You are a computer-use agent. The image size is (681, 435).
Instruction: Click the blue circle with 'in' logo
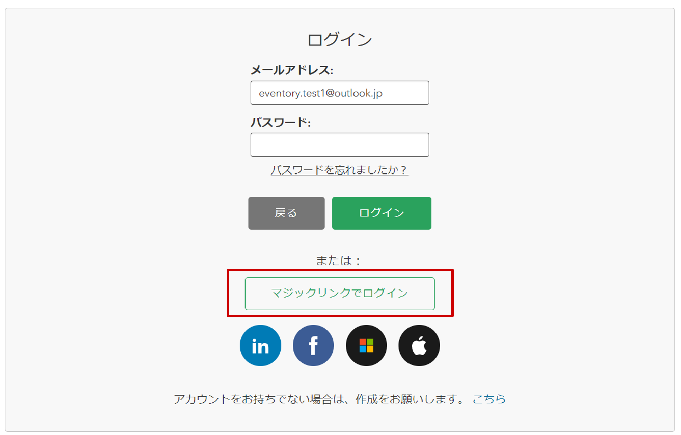260,345
